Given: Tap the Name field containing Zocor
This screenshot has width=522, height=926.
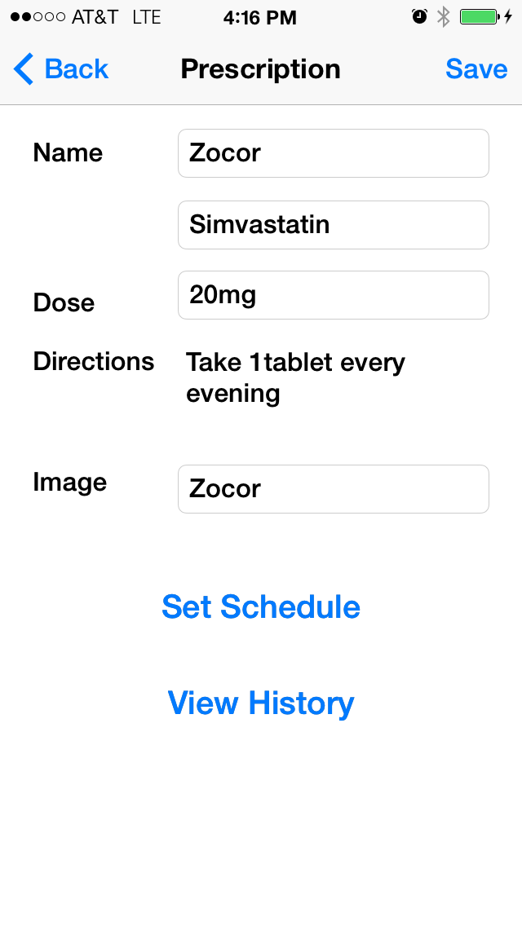Looking at the screenshot, I should point(333,152).
